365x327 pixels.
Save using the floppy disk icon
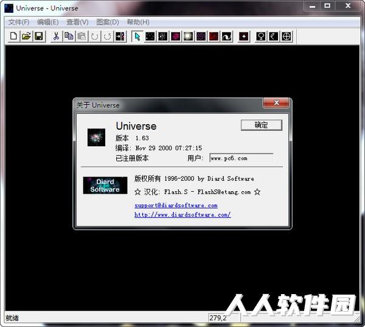(39, 37)
